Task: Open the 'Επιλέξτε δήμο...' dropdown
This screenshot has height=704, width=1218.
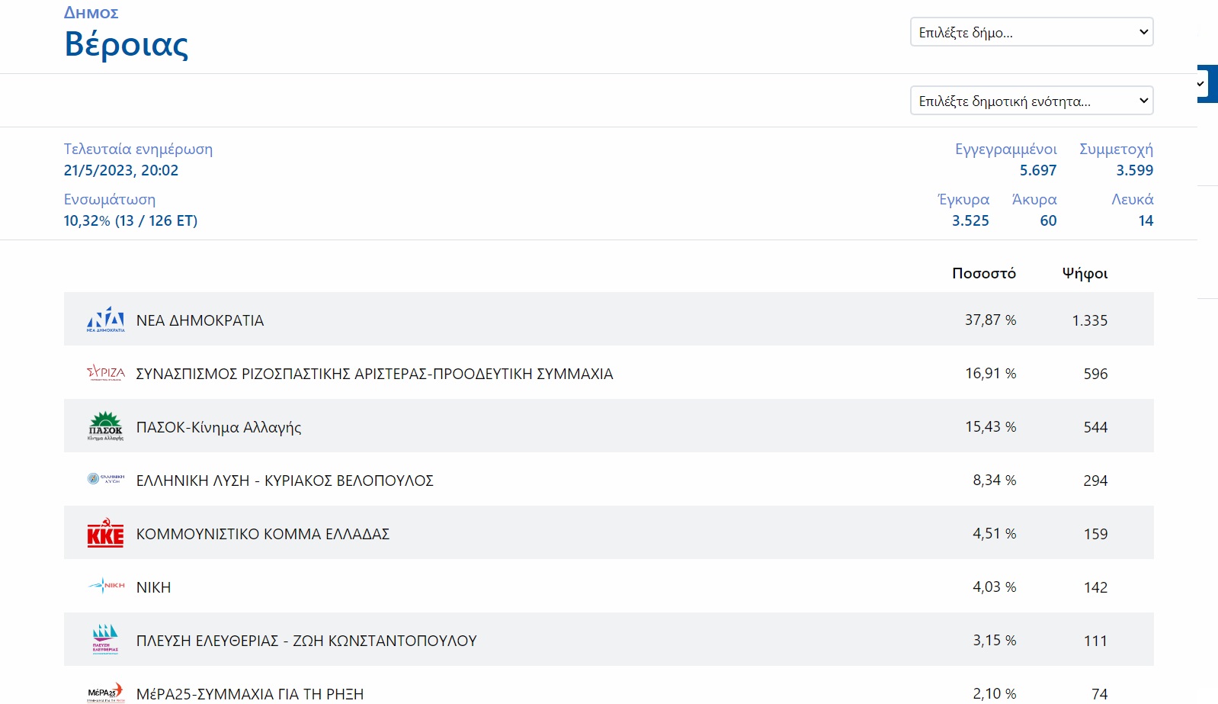Action: [x=1031, y=32]
